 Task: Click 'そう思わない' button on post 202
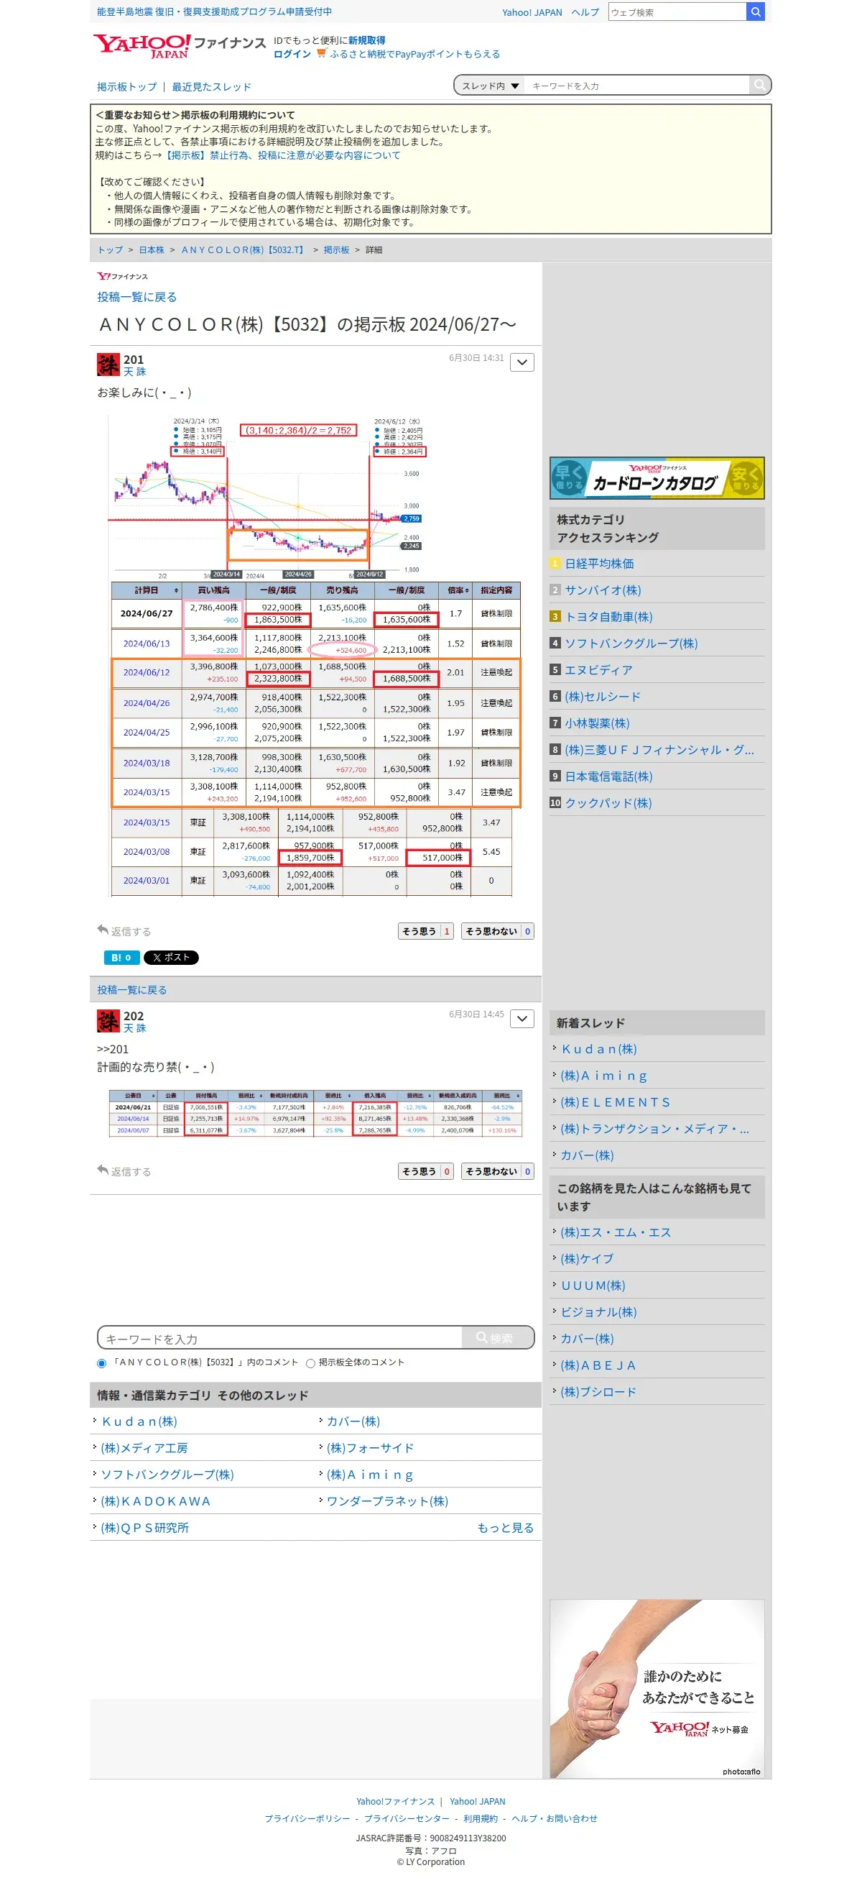[498, 1171]
